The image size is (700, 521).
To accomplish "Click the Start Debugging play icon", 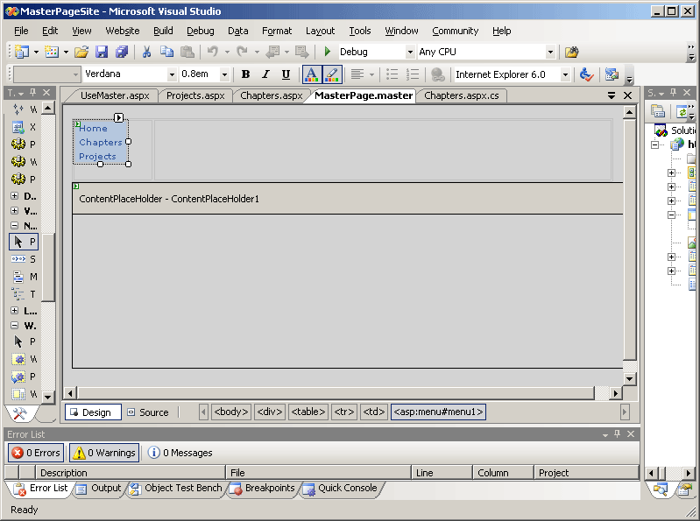I will (328, 53).
